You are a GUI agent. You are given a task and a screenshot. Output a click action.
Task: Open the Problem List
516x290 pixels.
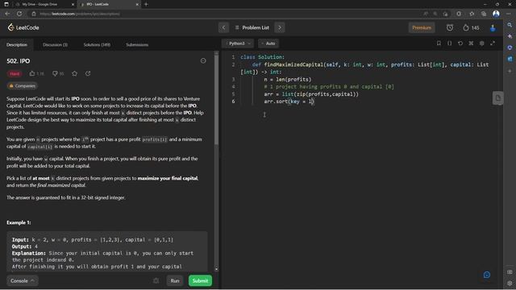(x=252, y=27)
